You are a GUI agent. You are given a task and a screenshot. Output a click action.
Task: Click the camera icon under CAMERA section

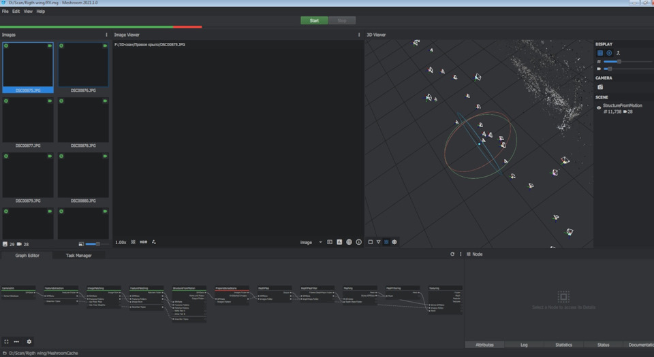(x=599, y=87)
